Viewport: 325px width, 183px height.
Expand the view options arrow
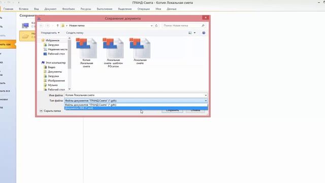[x=194, y=33]
